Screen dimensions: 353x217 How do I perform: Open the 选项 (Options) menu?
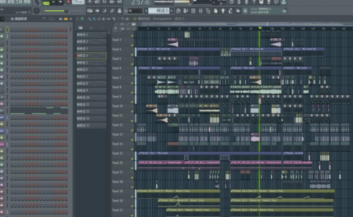click(x=11, y=1)
